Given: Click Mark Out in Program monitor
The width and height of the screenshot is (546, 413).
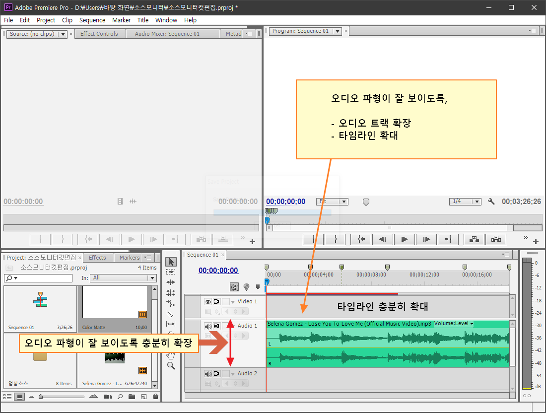Looking at the screenshot, I should [x=336, y=239].
